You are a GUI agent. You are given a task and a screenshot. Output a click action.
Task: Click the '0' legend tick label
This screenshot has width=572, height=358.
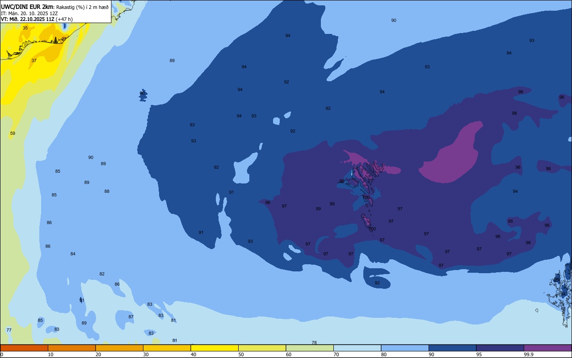pos(2,354)
